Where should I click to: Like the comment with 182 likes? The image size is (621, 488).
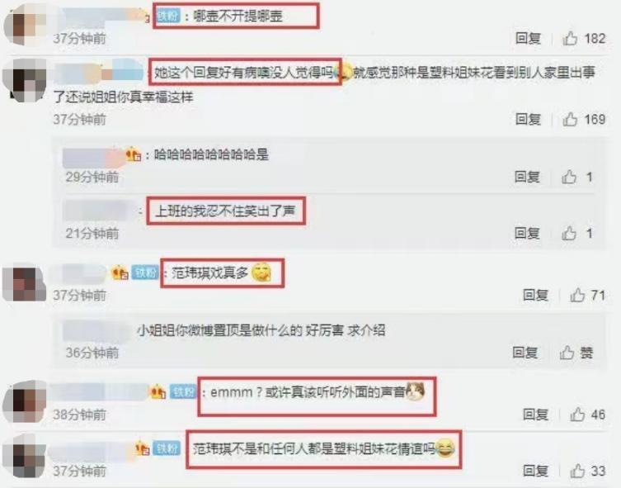point(570,39)
